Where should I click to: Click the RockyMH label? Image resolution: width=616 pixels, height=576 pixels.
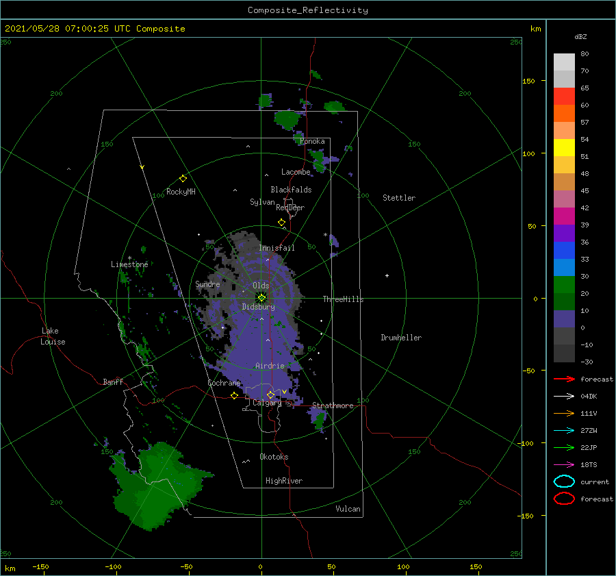coord(181,192)
